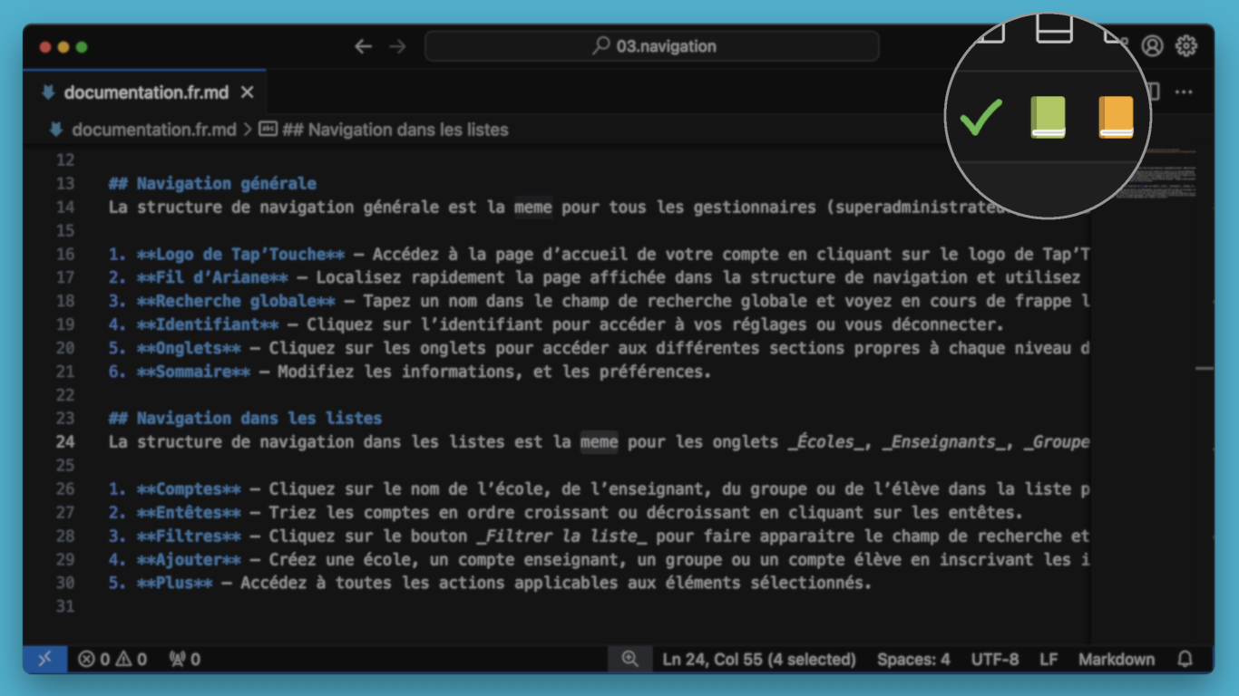Open the Manage gear icon

coord(1185,46)
